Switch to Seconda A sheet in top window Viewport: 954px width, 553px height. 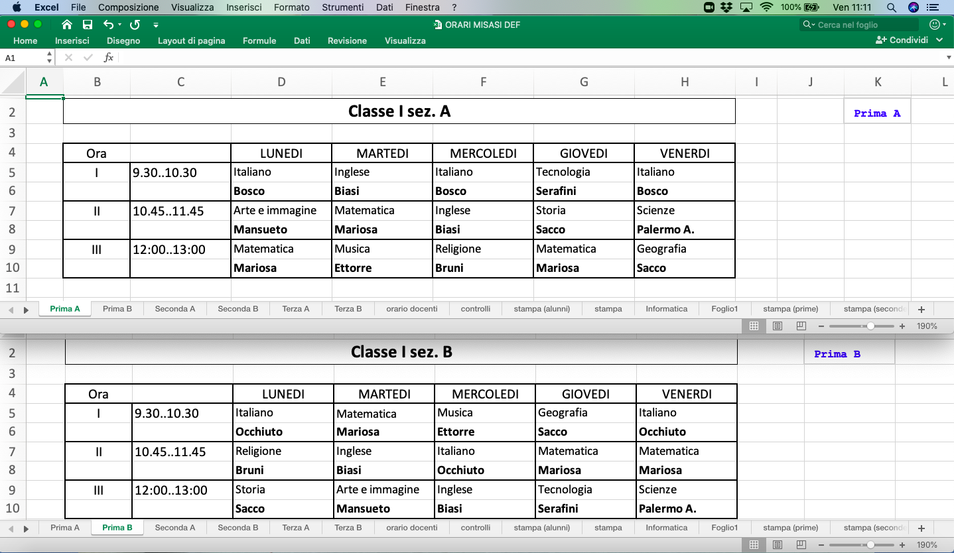(175, 309)
